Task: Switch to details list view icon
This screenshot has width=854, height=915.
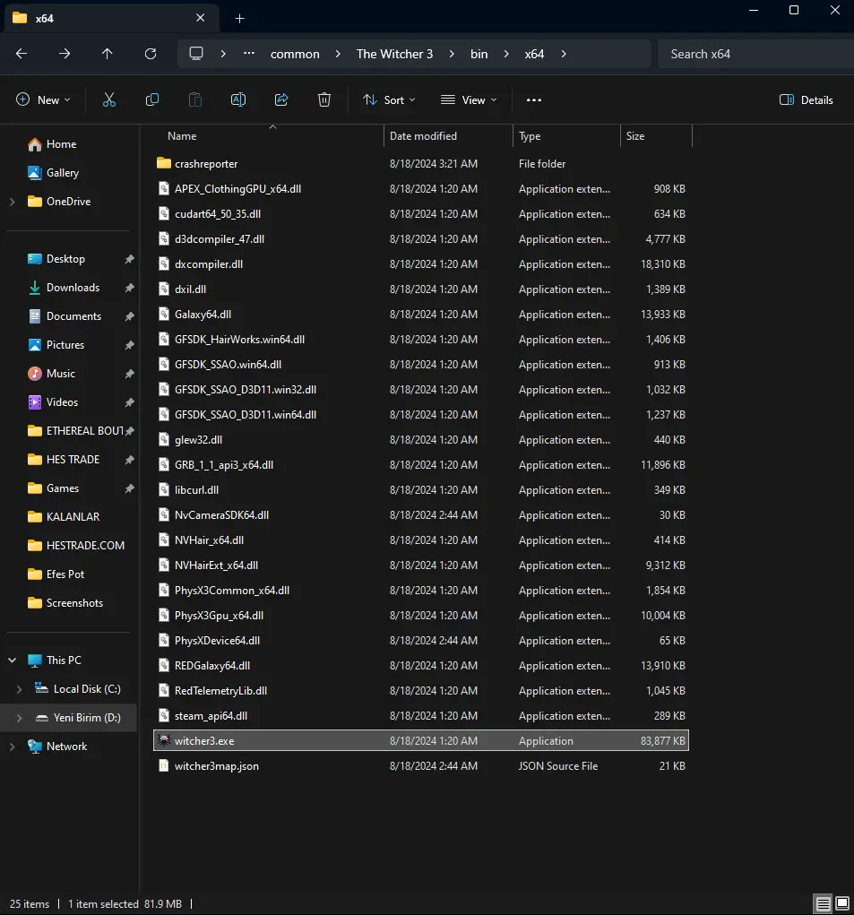Action: [823, 904]
